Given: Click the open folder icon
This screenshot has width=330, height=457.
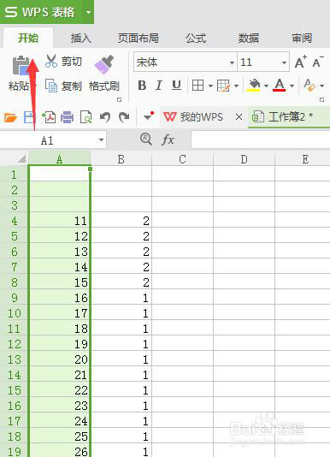Looking at the screenshot, I should pos(10,117).
